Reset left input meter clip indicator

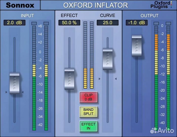click(x=34, y=23)
